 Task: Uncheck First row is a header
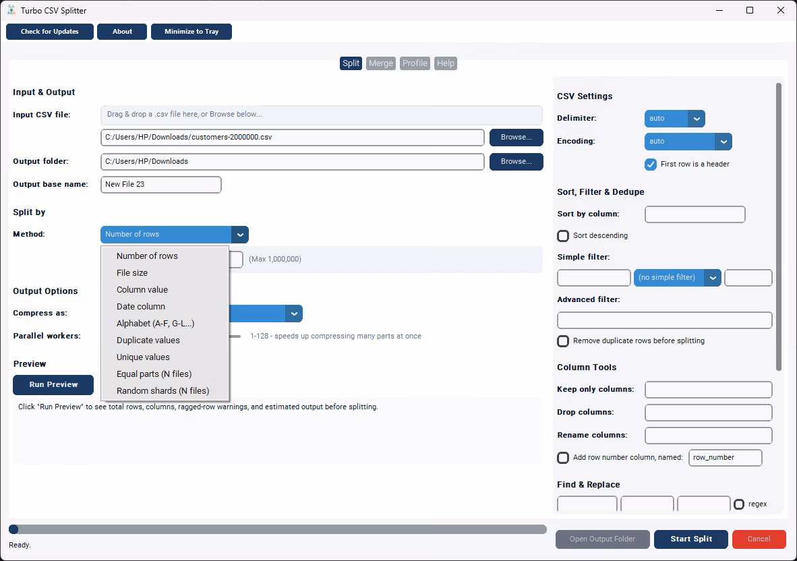pyautogui.click(x=651, y=164)
